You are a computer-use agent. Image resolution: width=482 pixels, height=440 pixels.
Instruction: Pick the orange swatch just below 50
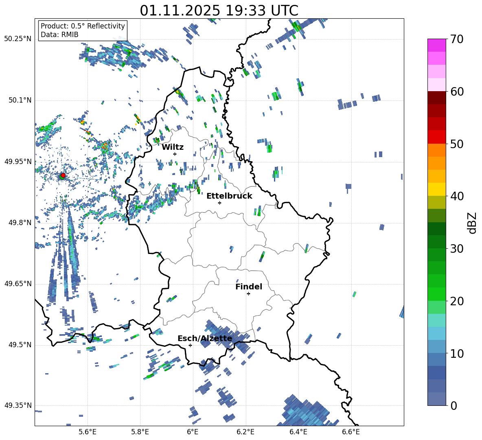(x=436, y=150)
